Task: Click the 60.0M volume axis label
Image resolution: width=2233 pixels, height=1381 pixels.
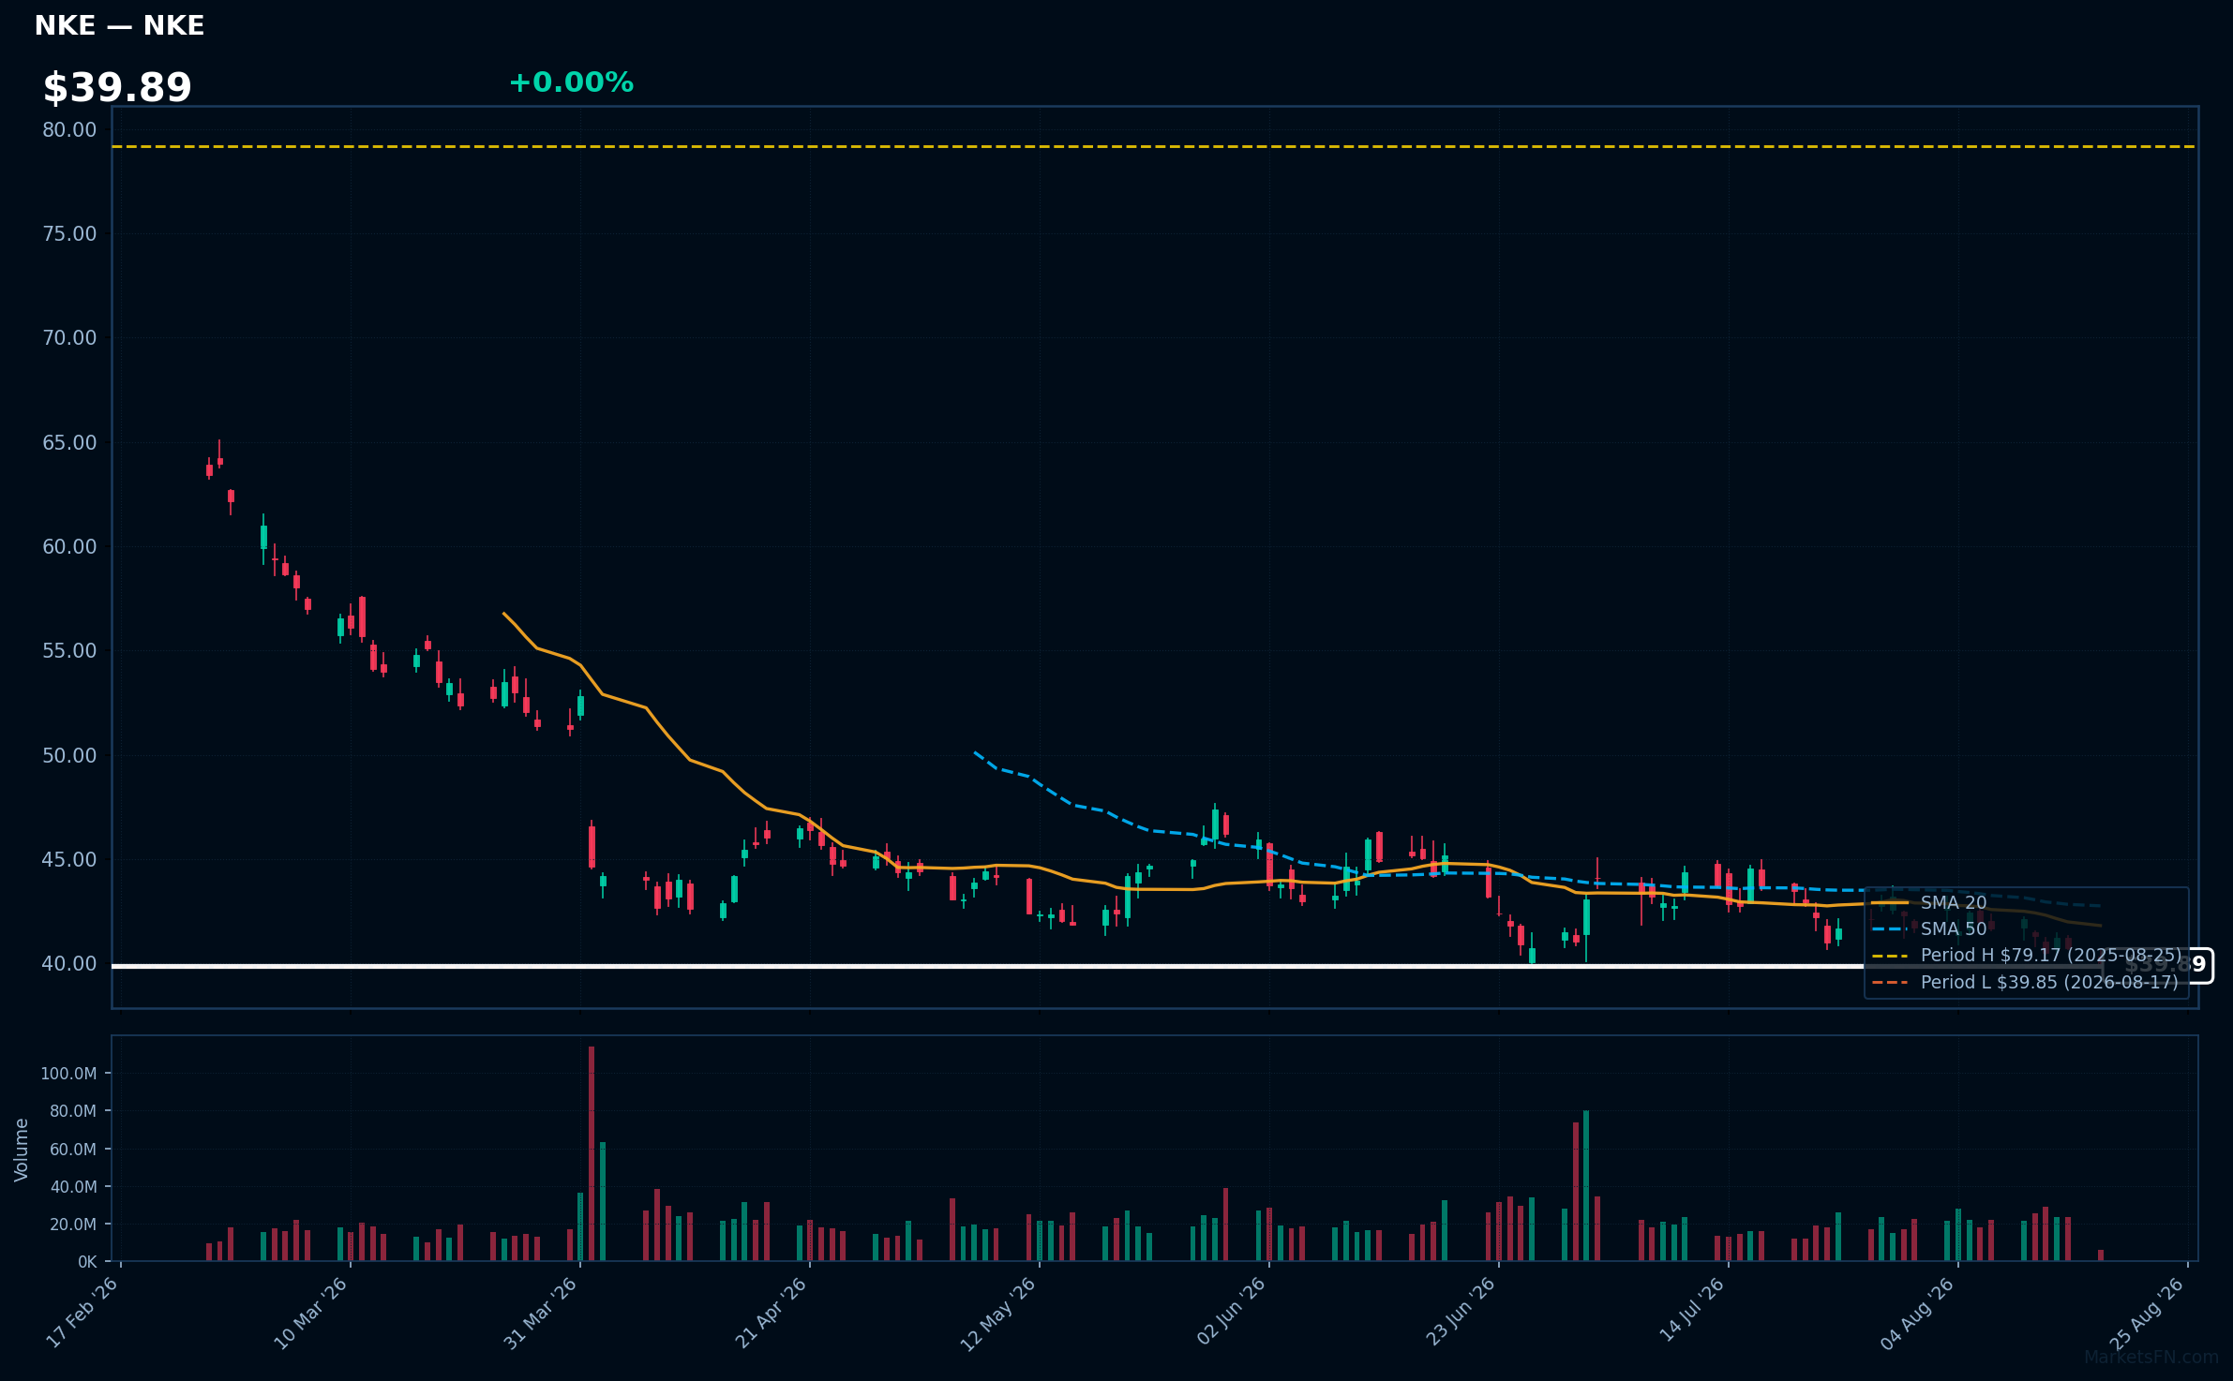Action: (x=73, y=1149)
